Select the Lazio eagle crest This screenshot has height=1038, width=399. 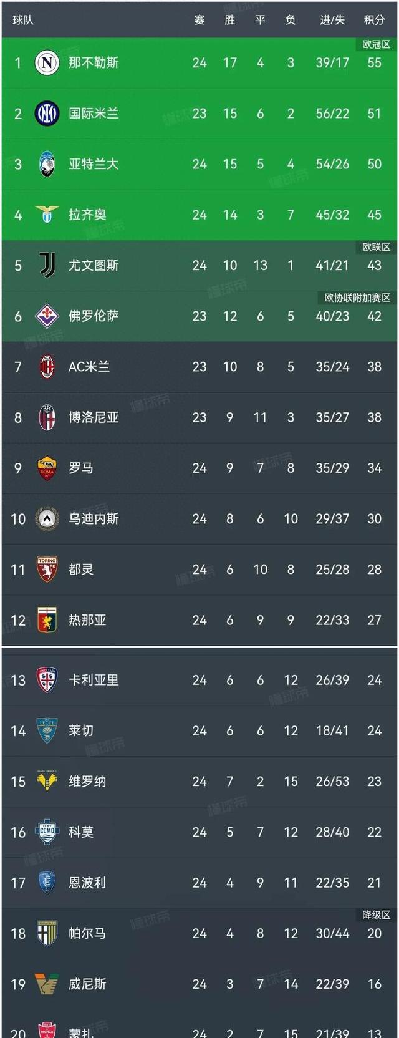pos(47,215)
